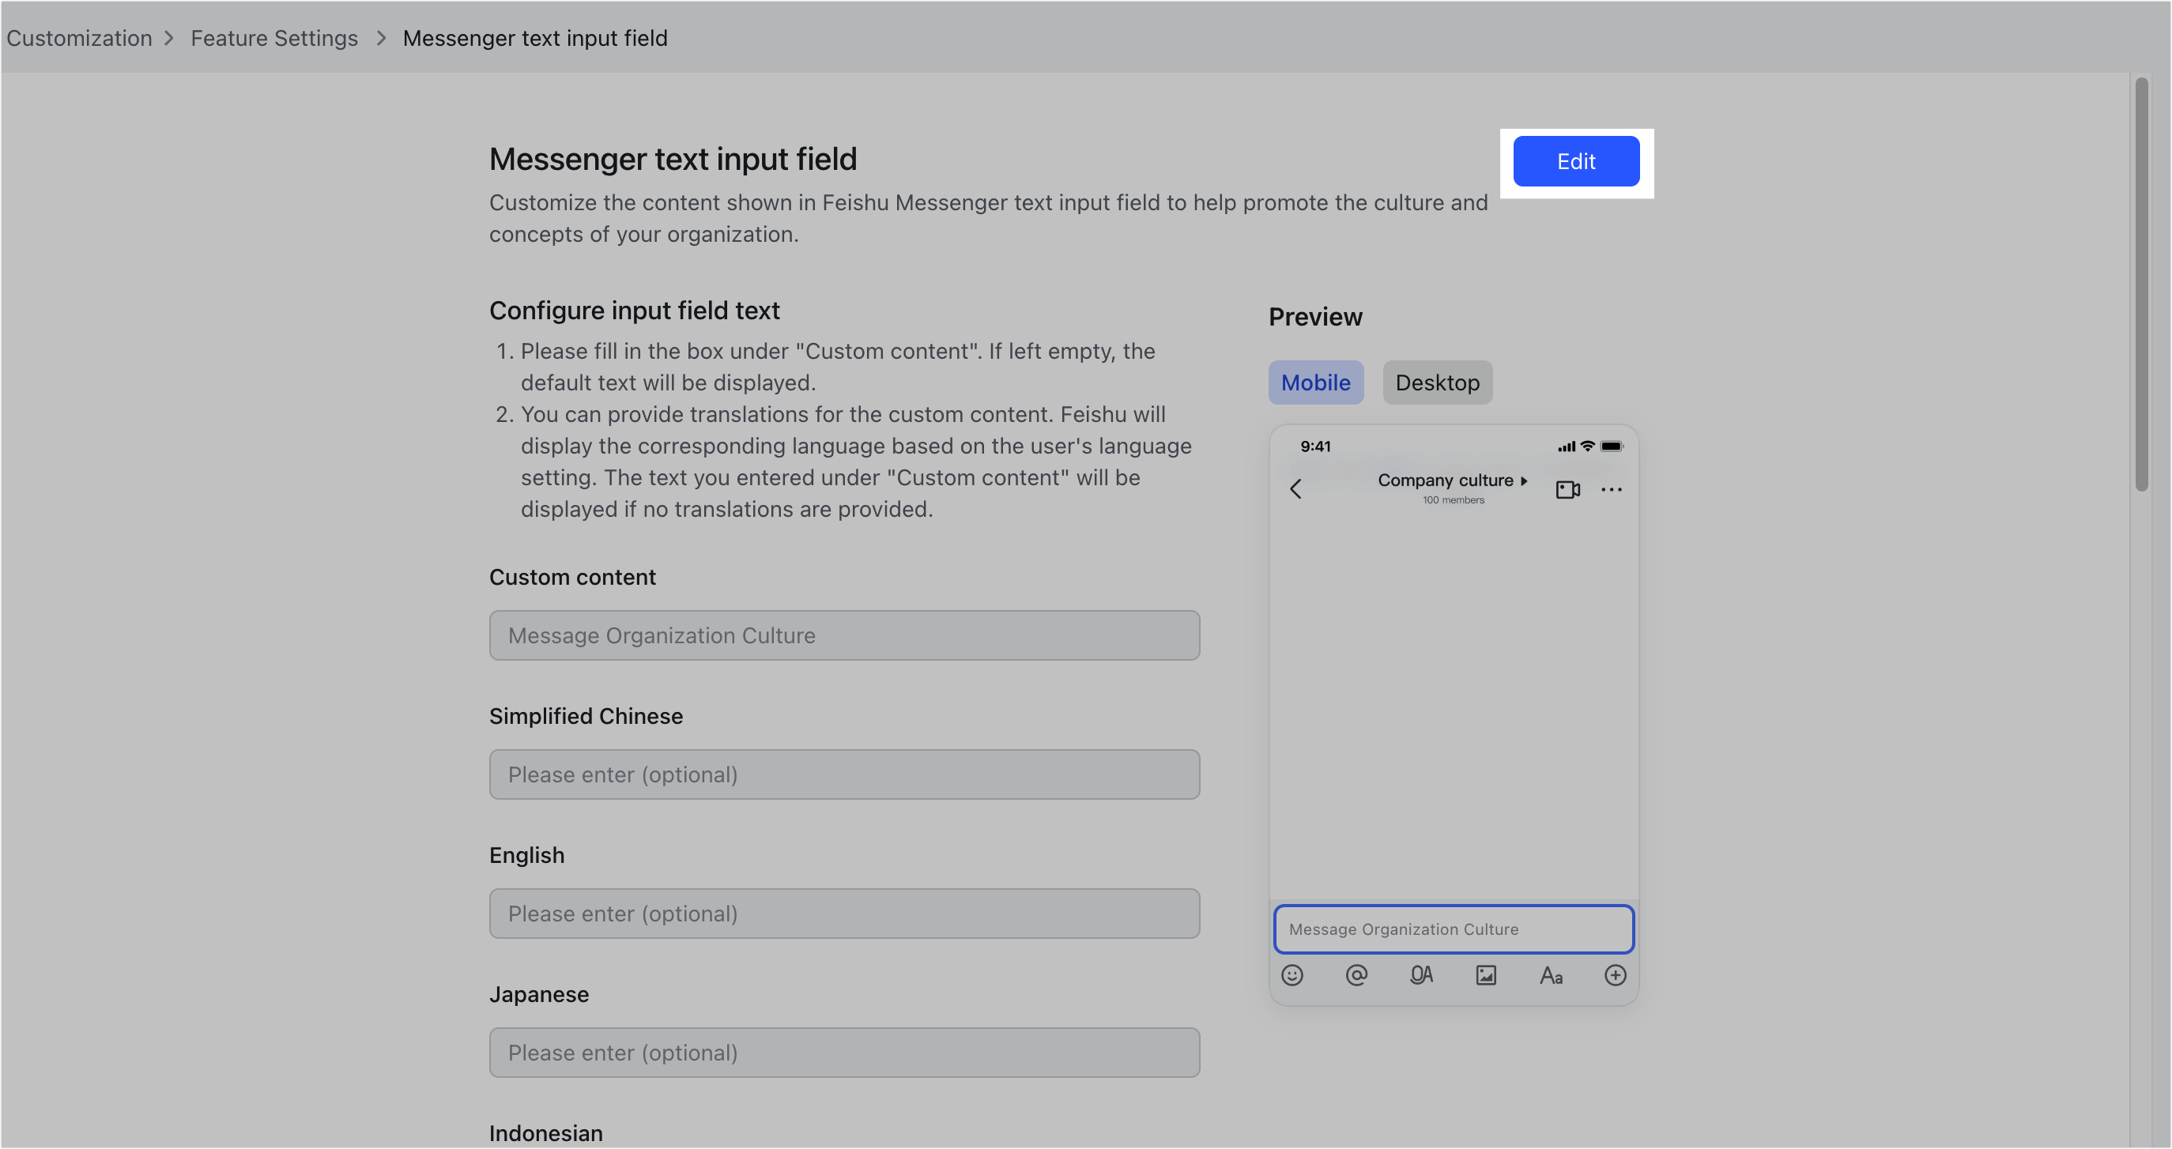The image size is (2172, 1149).
Task: Open the Feature Settings breadcrumb
Action: pyautogui.click(x=274, y=38)
